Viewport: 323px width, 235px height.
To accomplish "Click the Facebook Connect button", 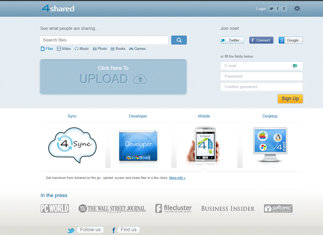I will point(261,40).
